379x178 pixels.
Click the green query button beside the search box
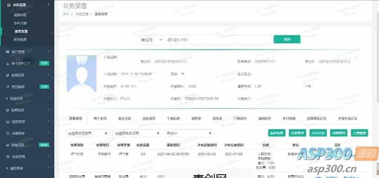pyautogui.click(x=287, y=40)
